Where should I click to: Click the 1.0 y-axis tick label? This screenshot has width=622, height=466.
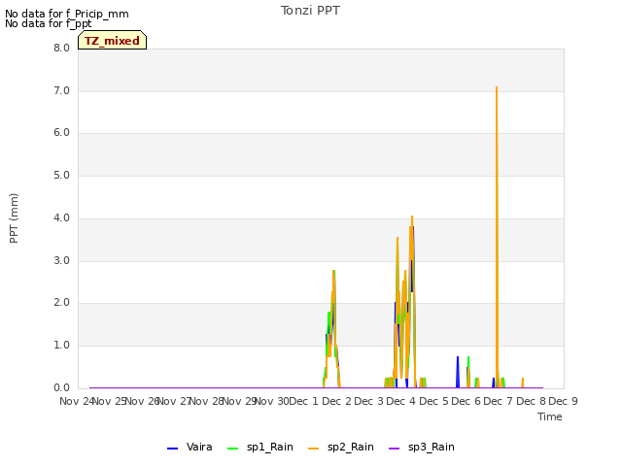point(61,346)
